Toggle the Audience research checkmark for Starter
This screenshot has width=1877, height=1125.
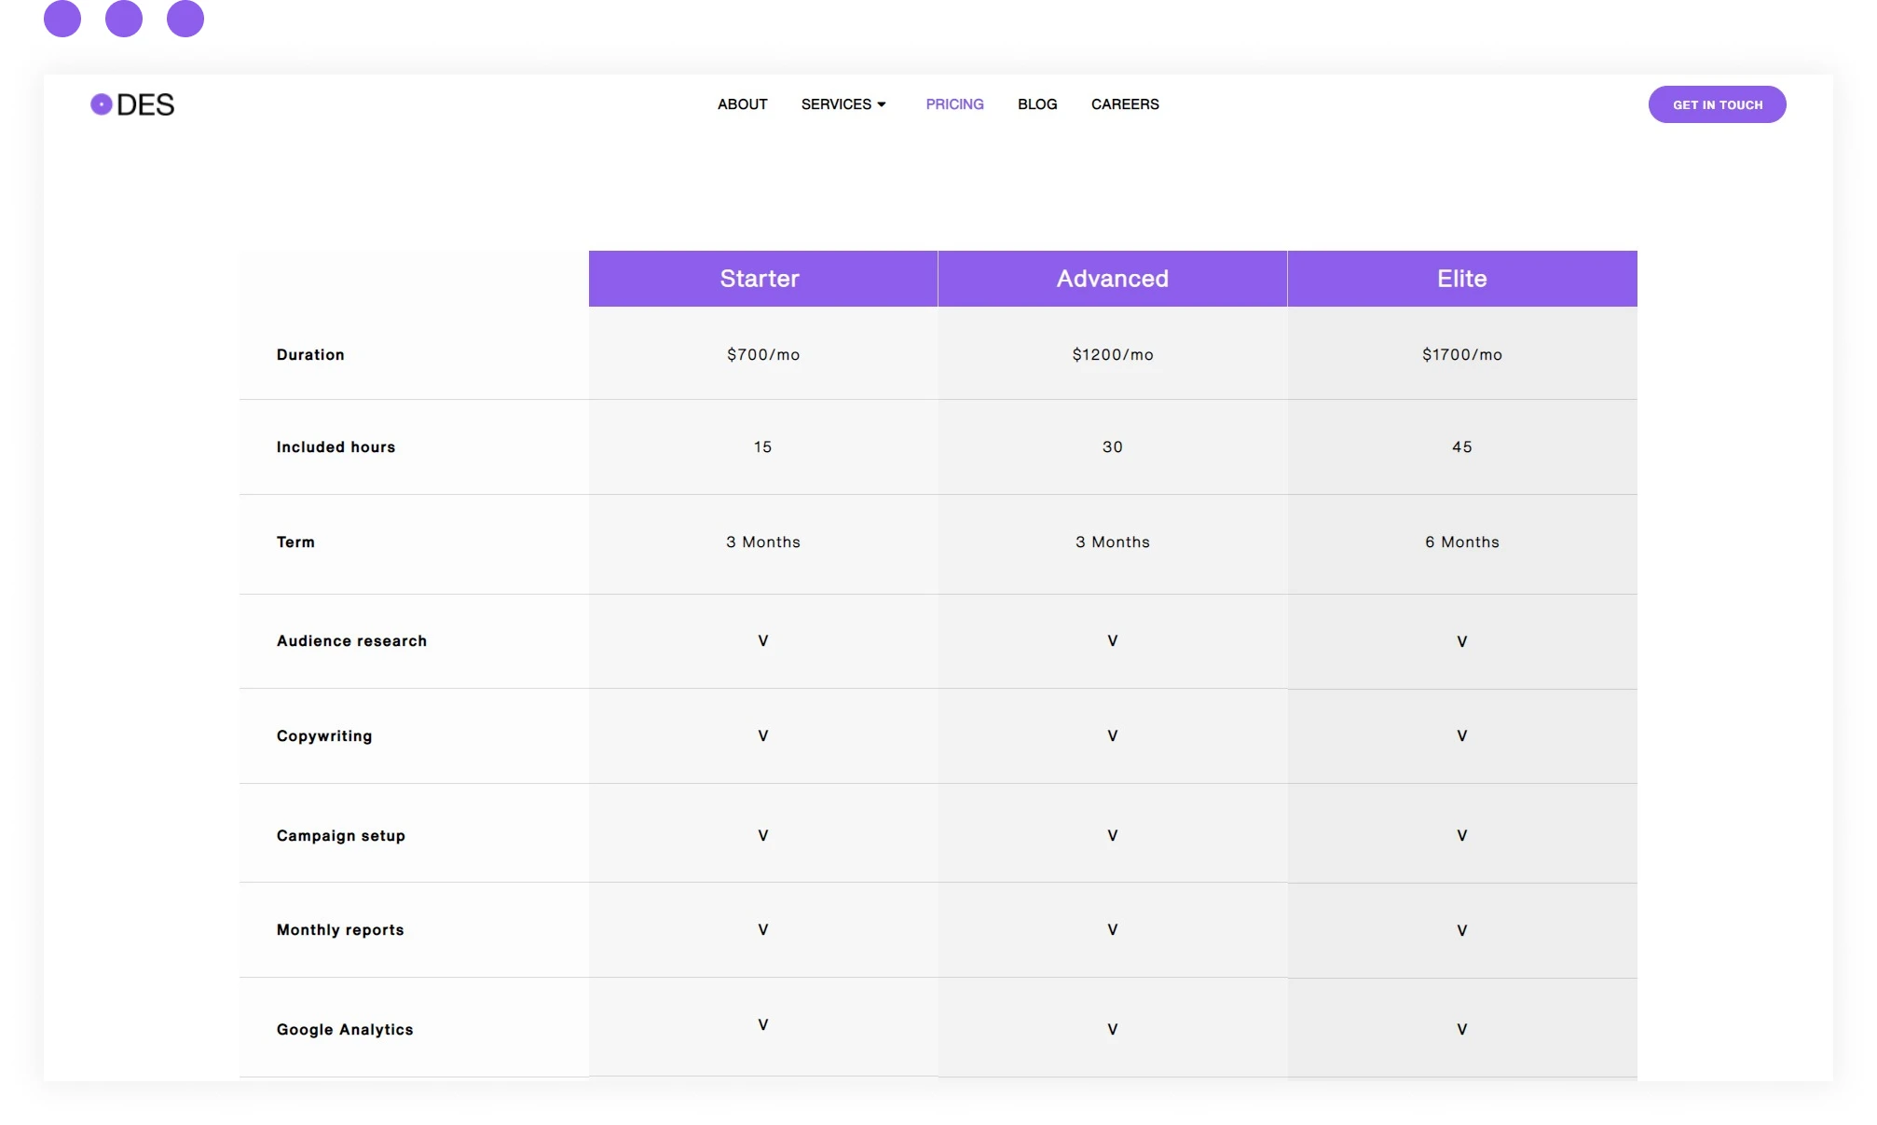point(761,640)
